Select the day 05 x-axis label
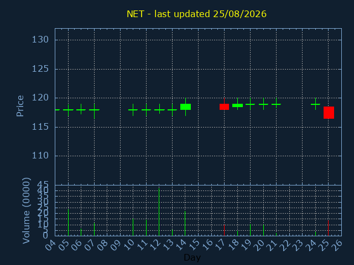The image size is (354, 265). (64, 245)
